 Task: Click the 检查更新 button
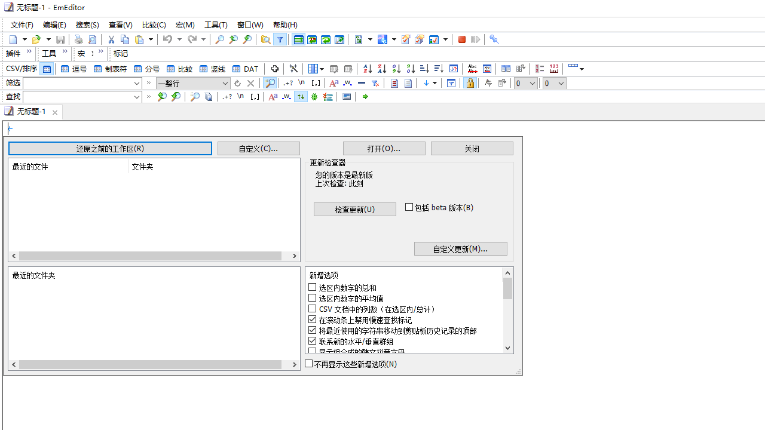click(x=354, y=209)
